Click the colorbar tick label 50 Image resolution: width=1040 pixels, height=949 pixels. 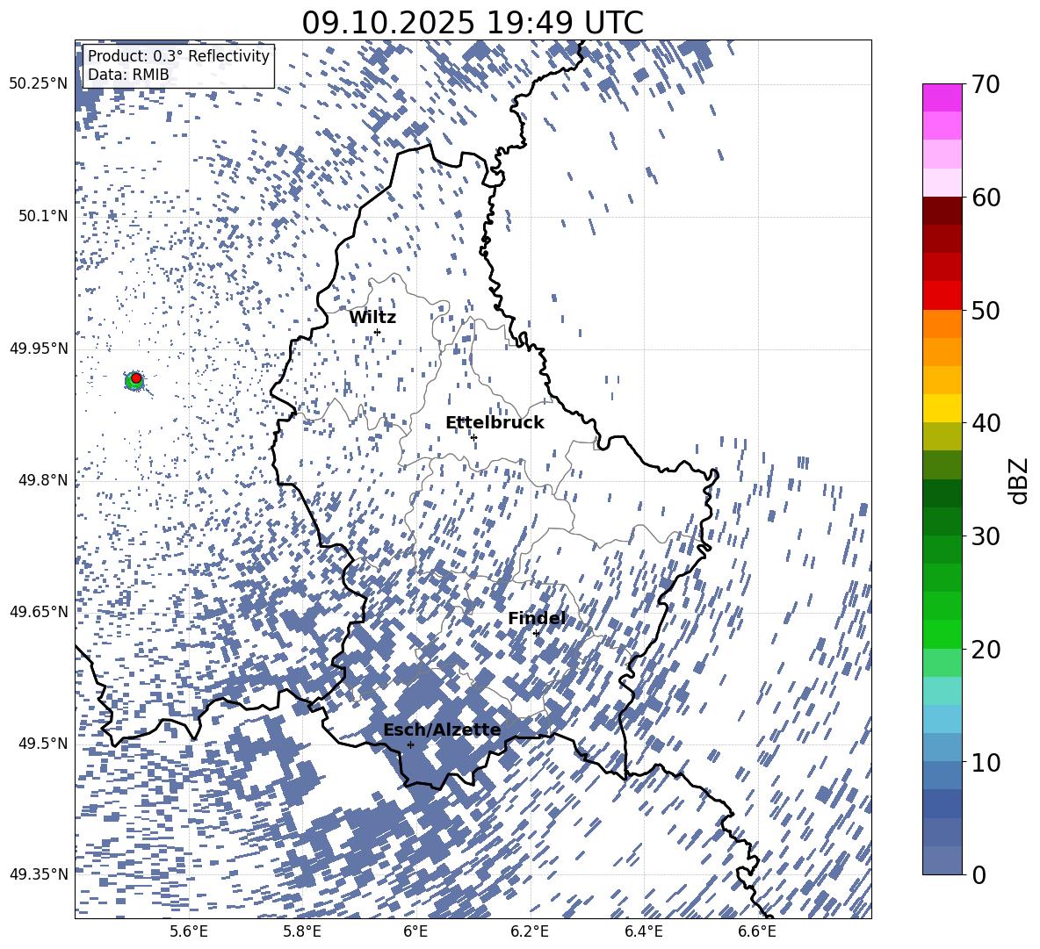tap(986, 310)
